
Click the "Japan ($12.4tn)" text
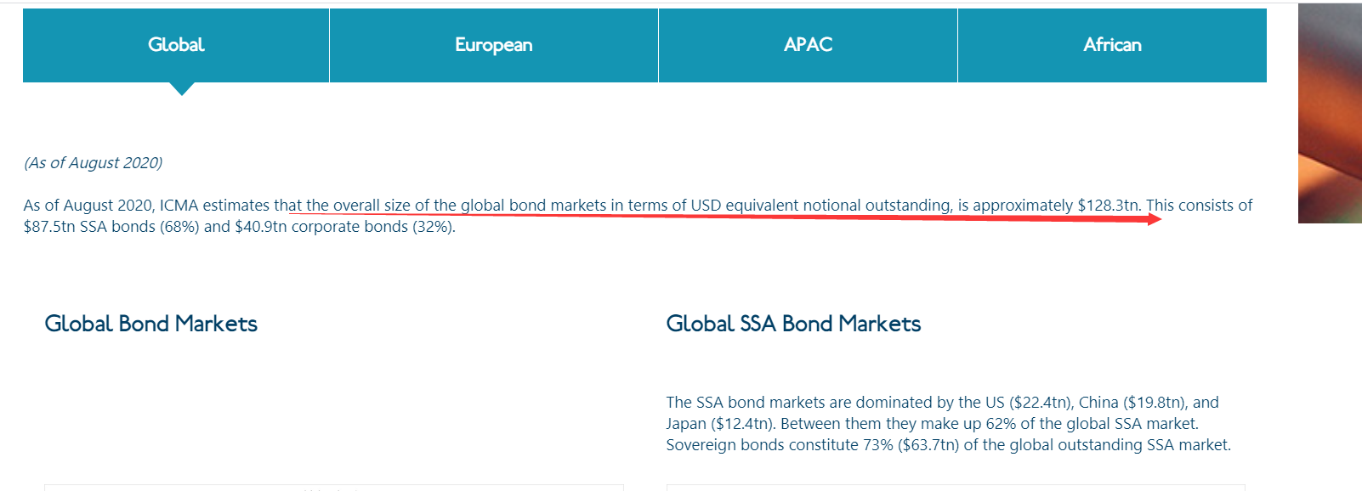[x=719, y=424]
